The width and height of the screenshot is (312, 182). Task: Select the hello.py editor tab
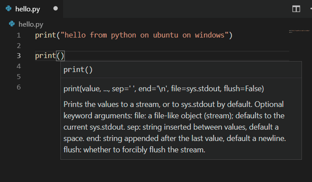coord(27,9)
